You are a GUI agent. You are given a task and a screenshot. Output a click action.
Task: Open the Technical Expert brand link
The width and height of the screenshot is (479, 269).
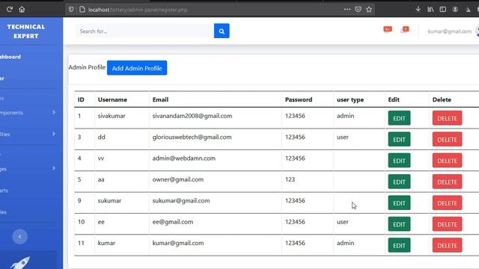(26, 31)
